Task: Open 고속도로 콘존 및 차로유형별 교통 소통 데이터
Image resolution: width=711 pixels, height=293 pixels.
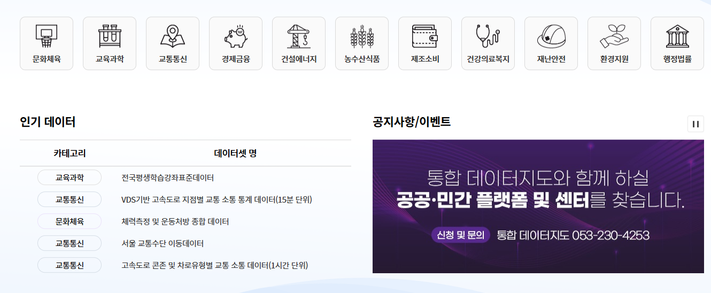Action: point(214,265)
